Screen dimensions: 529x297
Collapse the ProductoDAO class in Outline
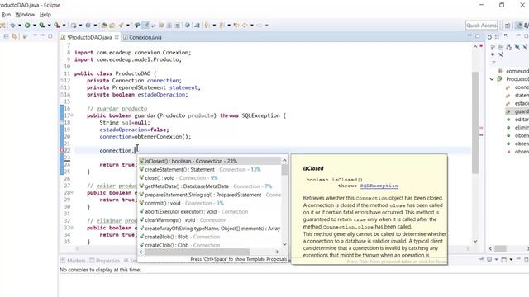click(492, 79)
